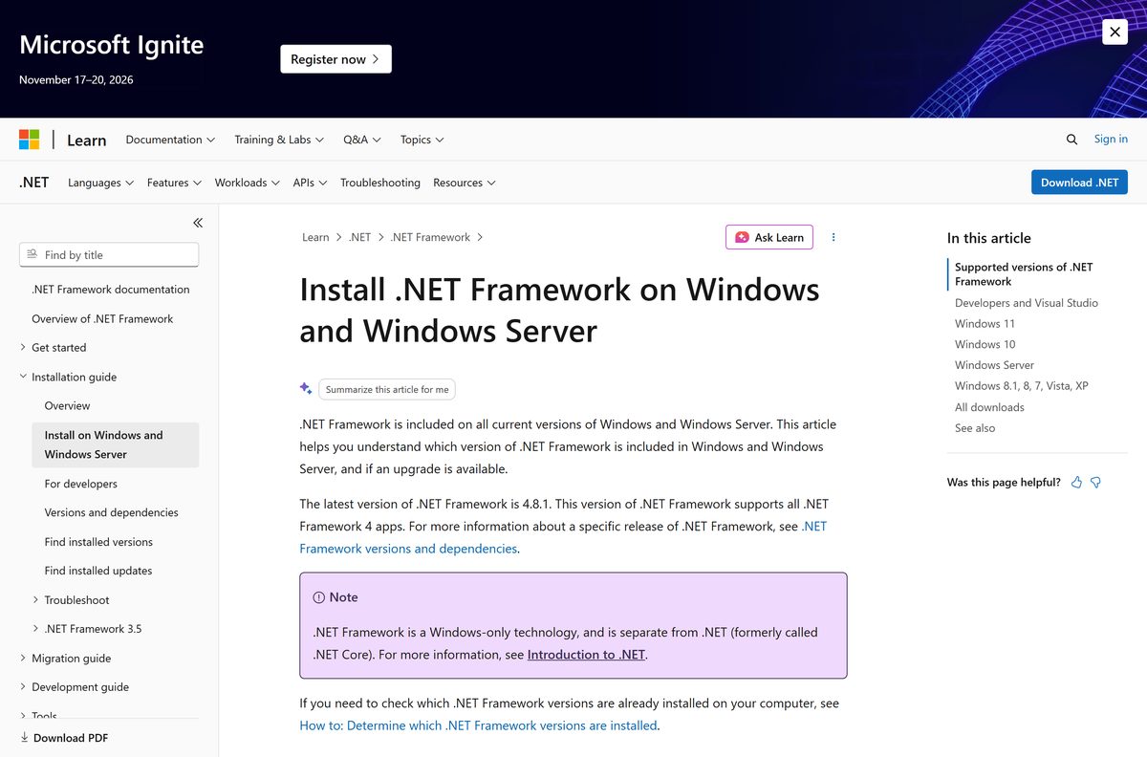Expand the Languages menu
1147x757 pixels.
tap(100, 183)
